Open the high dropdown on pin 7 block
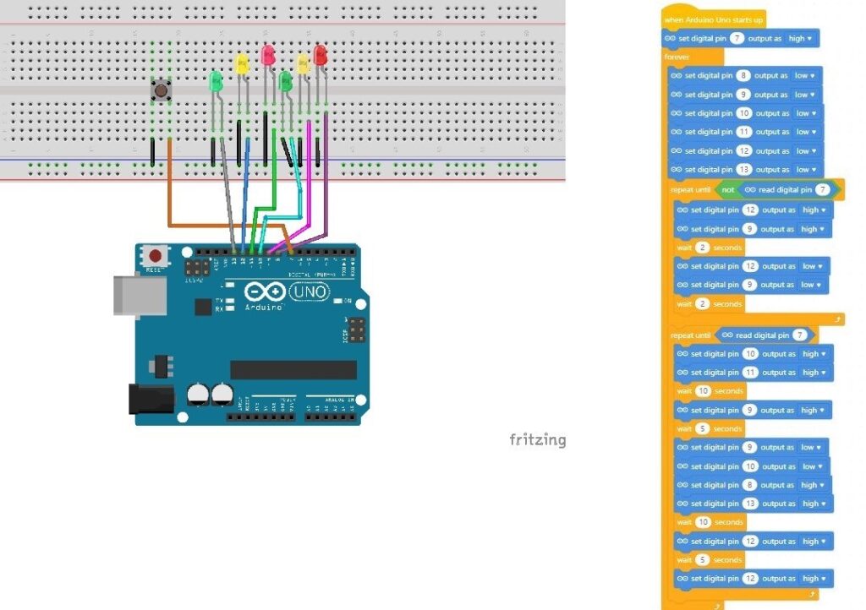 [800, 39]
